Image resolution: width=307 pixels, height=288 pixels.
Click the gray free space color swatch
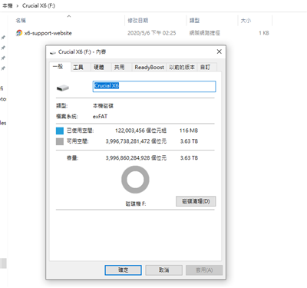[x=60, y=141]
